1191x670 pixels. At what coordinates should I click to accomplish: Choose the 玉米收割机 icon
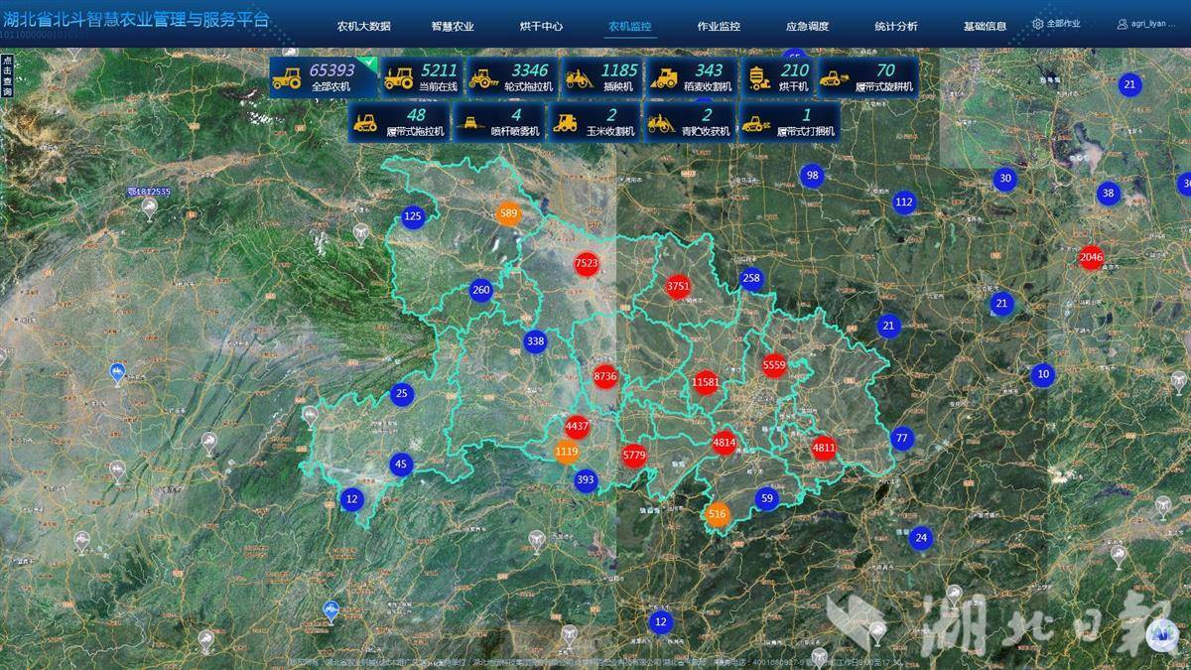[x=565, y=122]
